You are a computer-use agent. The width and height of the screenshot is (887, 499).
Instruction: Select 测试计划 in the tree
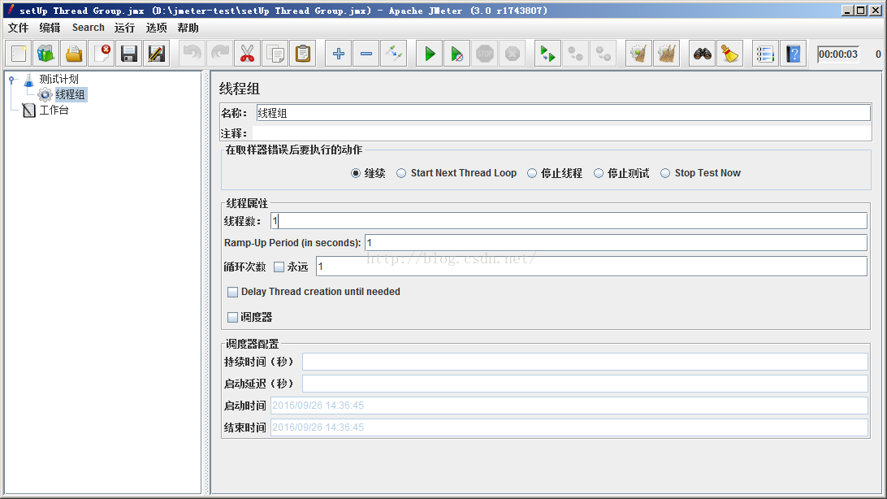(x=58, y=79)
